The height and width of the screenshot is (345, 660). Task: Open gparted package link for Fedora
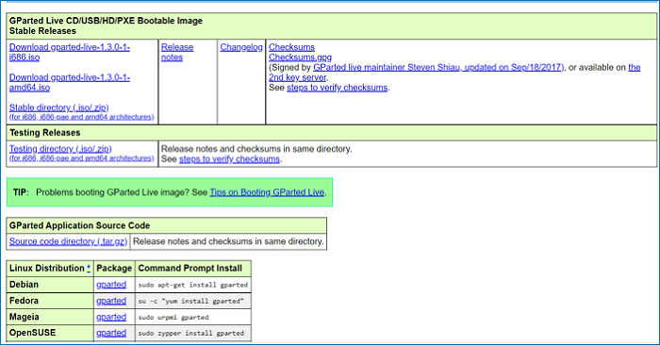[x=111, y=301]
